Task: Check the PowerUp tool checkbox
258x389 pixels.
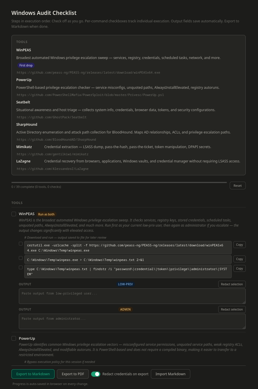Action: [x=14, y=338]
